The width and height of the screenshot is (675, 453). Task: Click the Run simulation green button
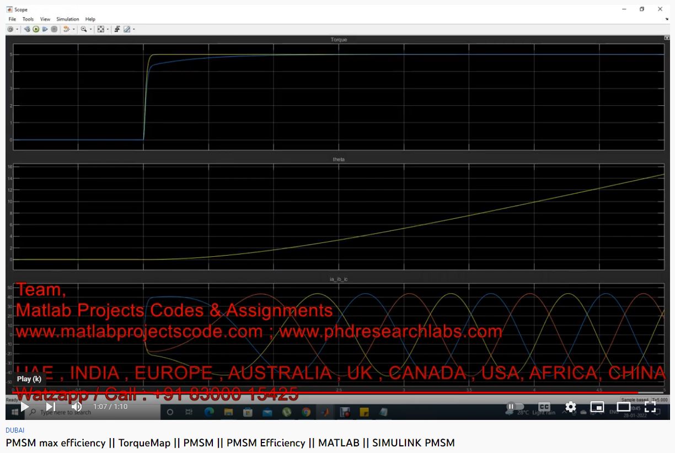pos(36,29)
